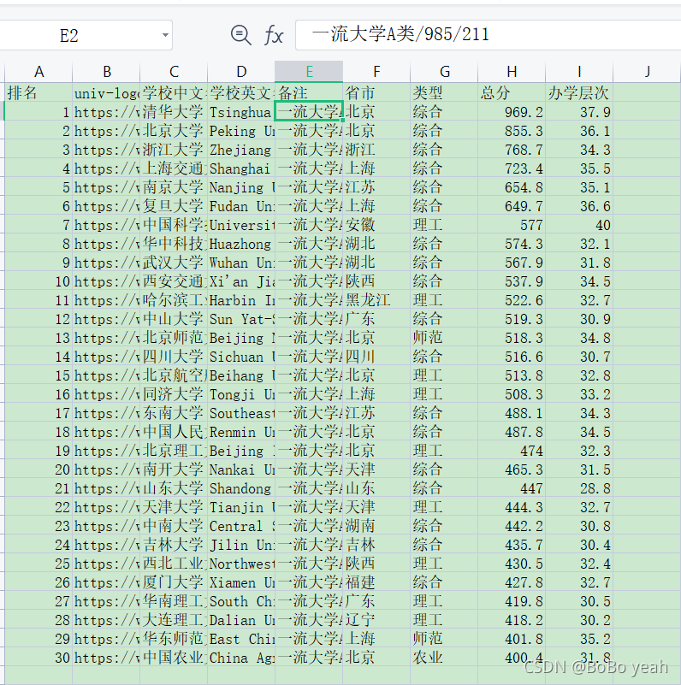Click the 福建 province cell
The image size is (681, 685).
pos(376,582)
